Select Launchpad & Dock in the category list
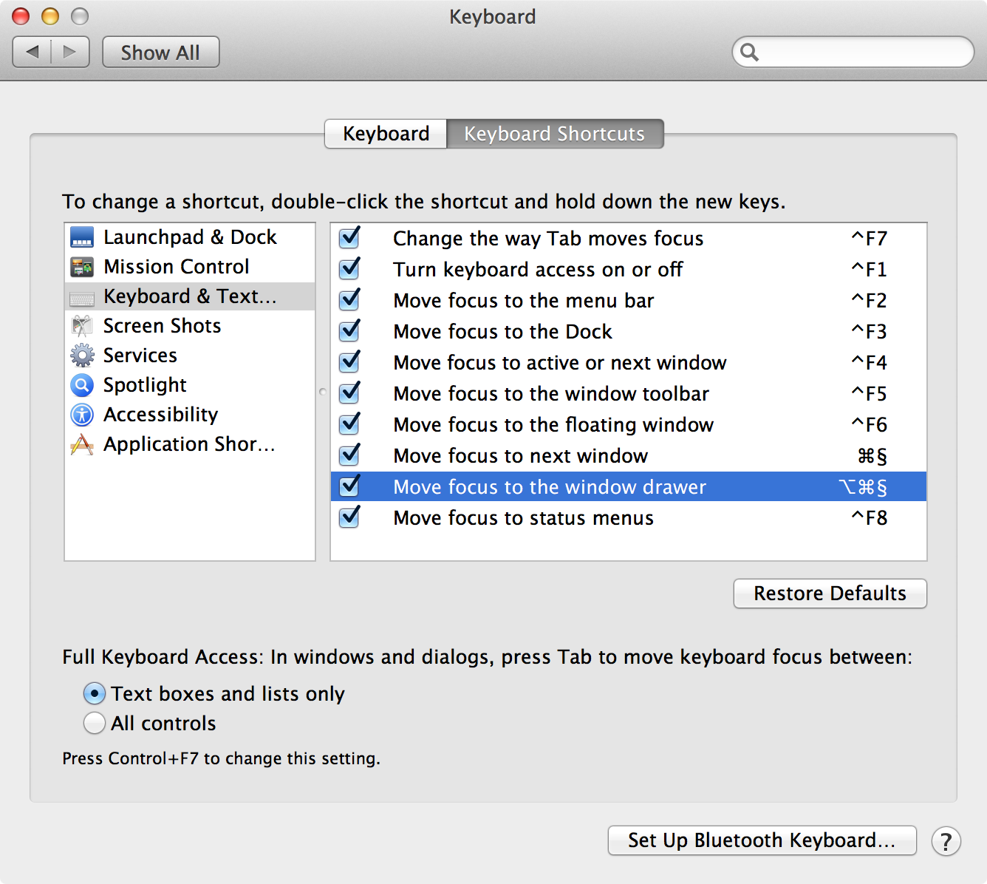This screenshot has width=987, height=884. [190, 237]
